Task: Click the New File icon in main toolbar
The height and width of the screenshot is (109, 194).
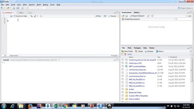Action: coord(2,8)
